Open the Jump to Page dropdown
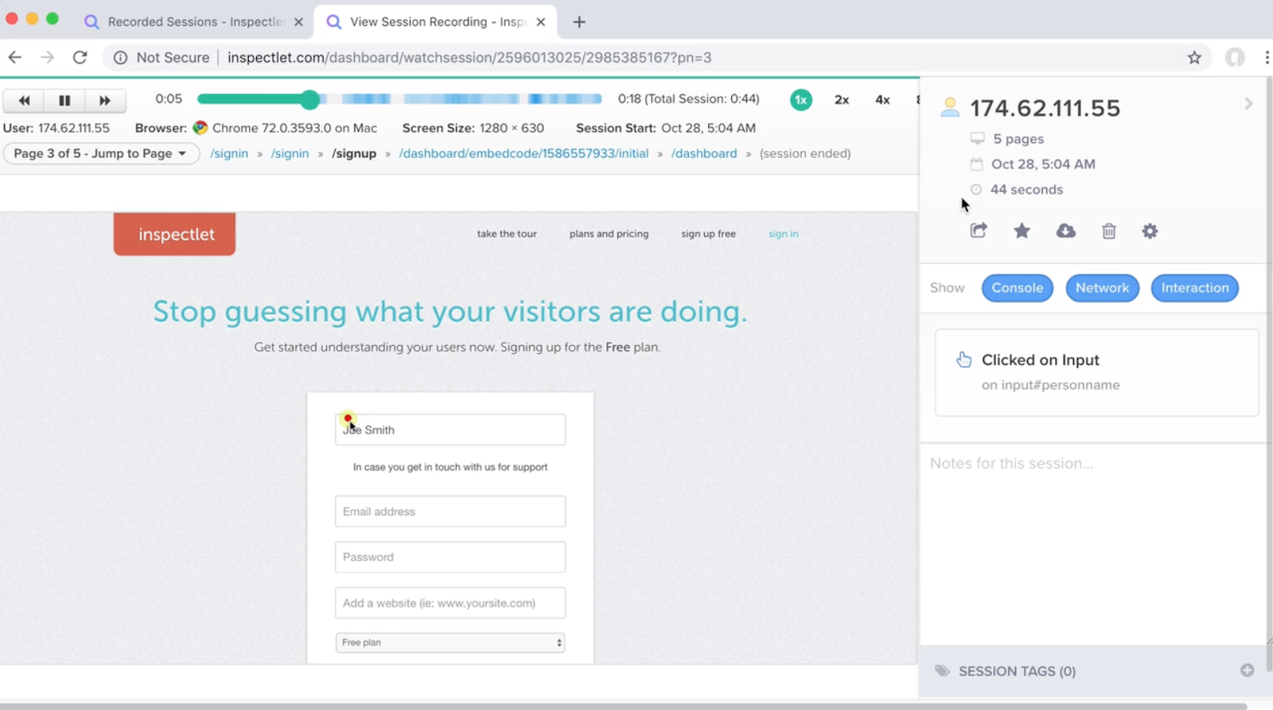Image resolution: width=1273 pixels, height=710 pixels. click(101, 153)
